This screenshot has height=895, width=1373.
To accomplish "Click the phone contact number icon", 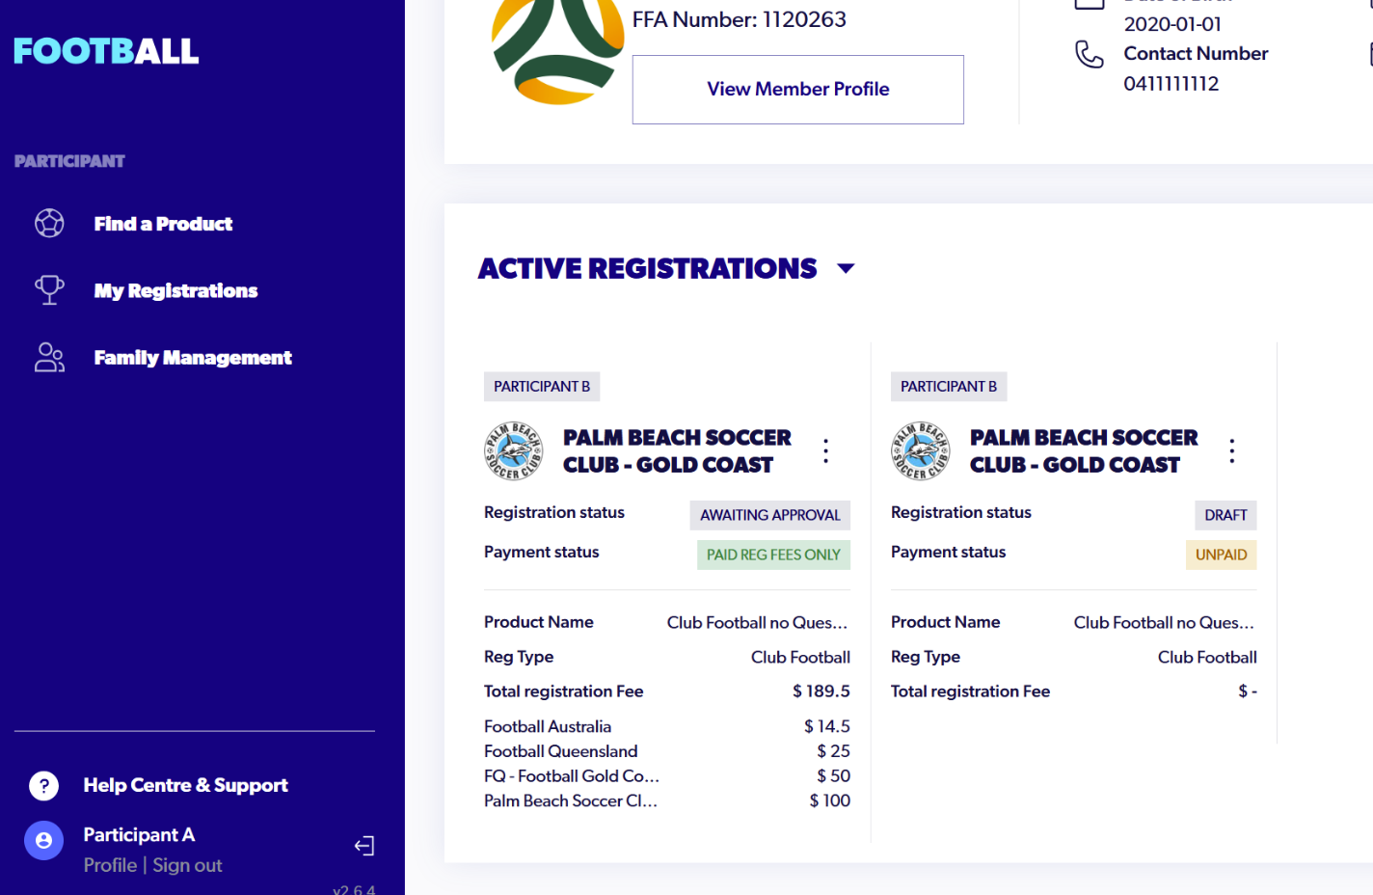I will [x=1089, y=54].
